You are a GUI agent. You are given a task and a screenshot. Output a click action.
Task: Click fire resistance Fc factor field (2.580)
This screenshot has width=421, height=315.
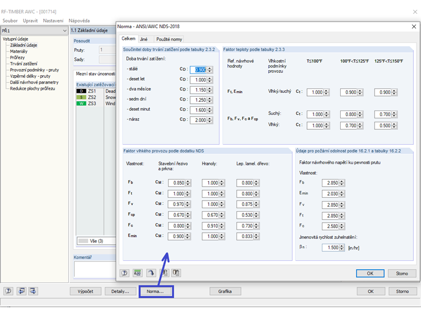(x=331, y=227)
